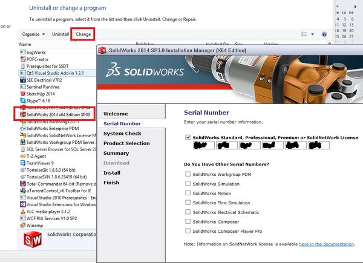Image resolution: width=363 pixels, height=263 pixels.
Task: Click second serial number input field
Action: coord(227,145)
